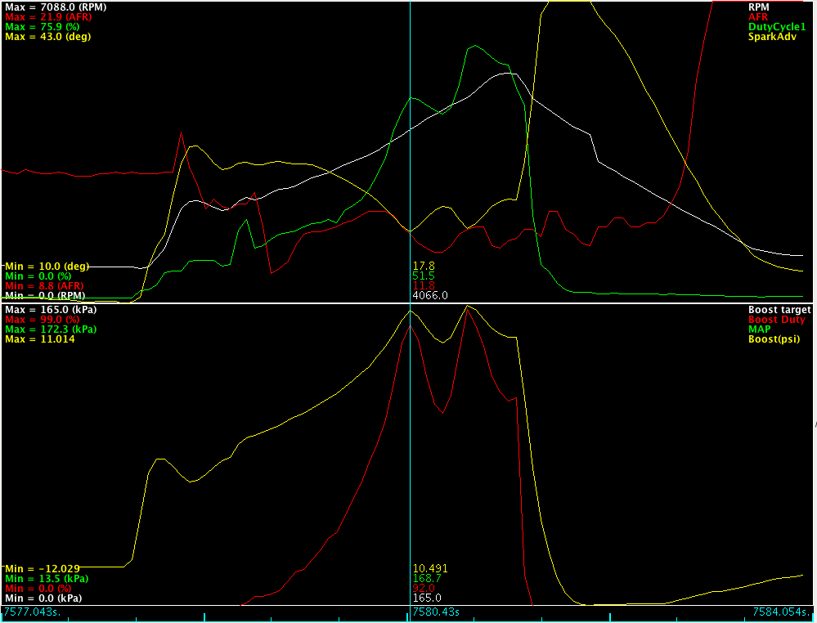
Task: Click Max = 99.0 (%) text
Action: click(x=43, y=320)
